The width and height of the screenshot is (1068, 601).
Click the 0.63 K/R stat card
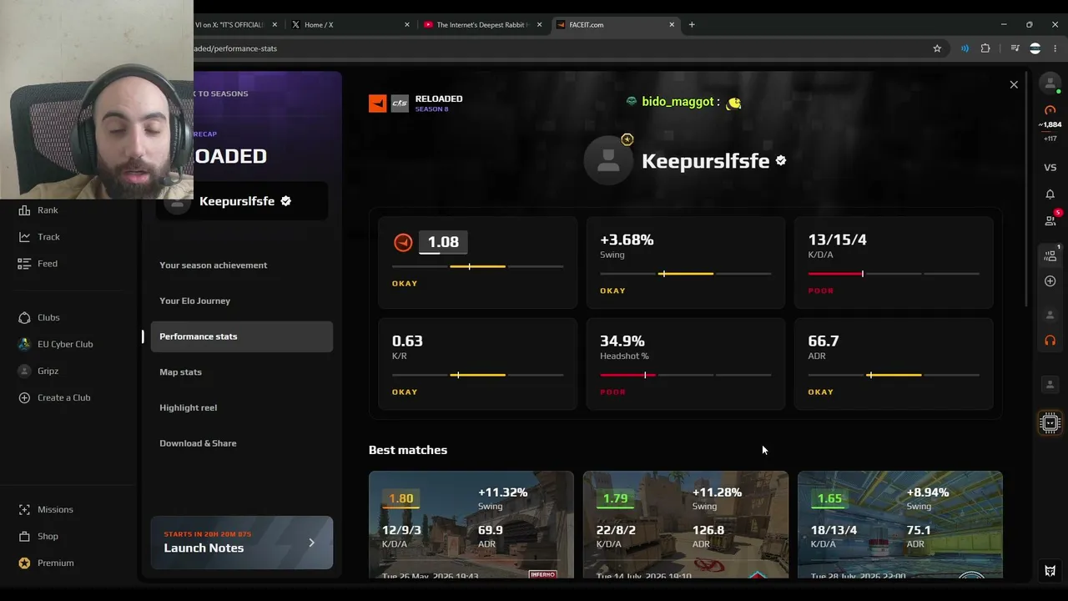(477, 364)
